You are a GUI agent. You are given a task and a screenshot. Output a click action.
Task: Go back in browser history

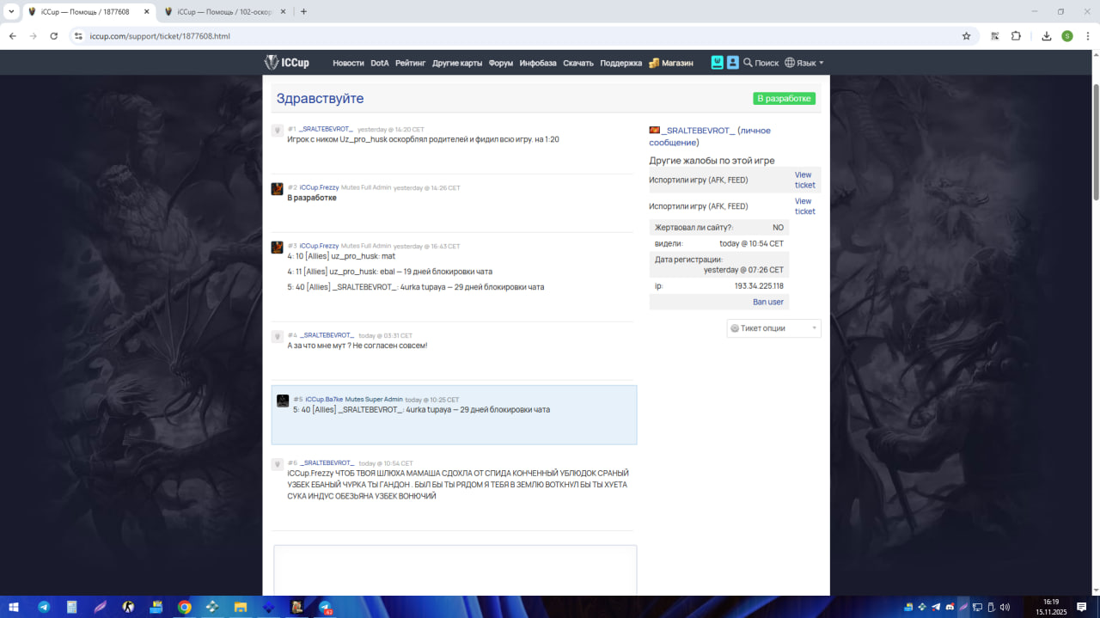pyautogui.click(x=13, y=36)
